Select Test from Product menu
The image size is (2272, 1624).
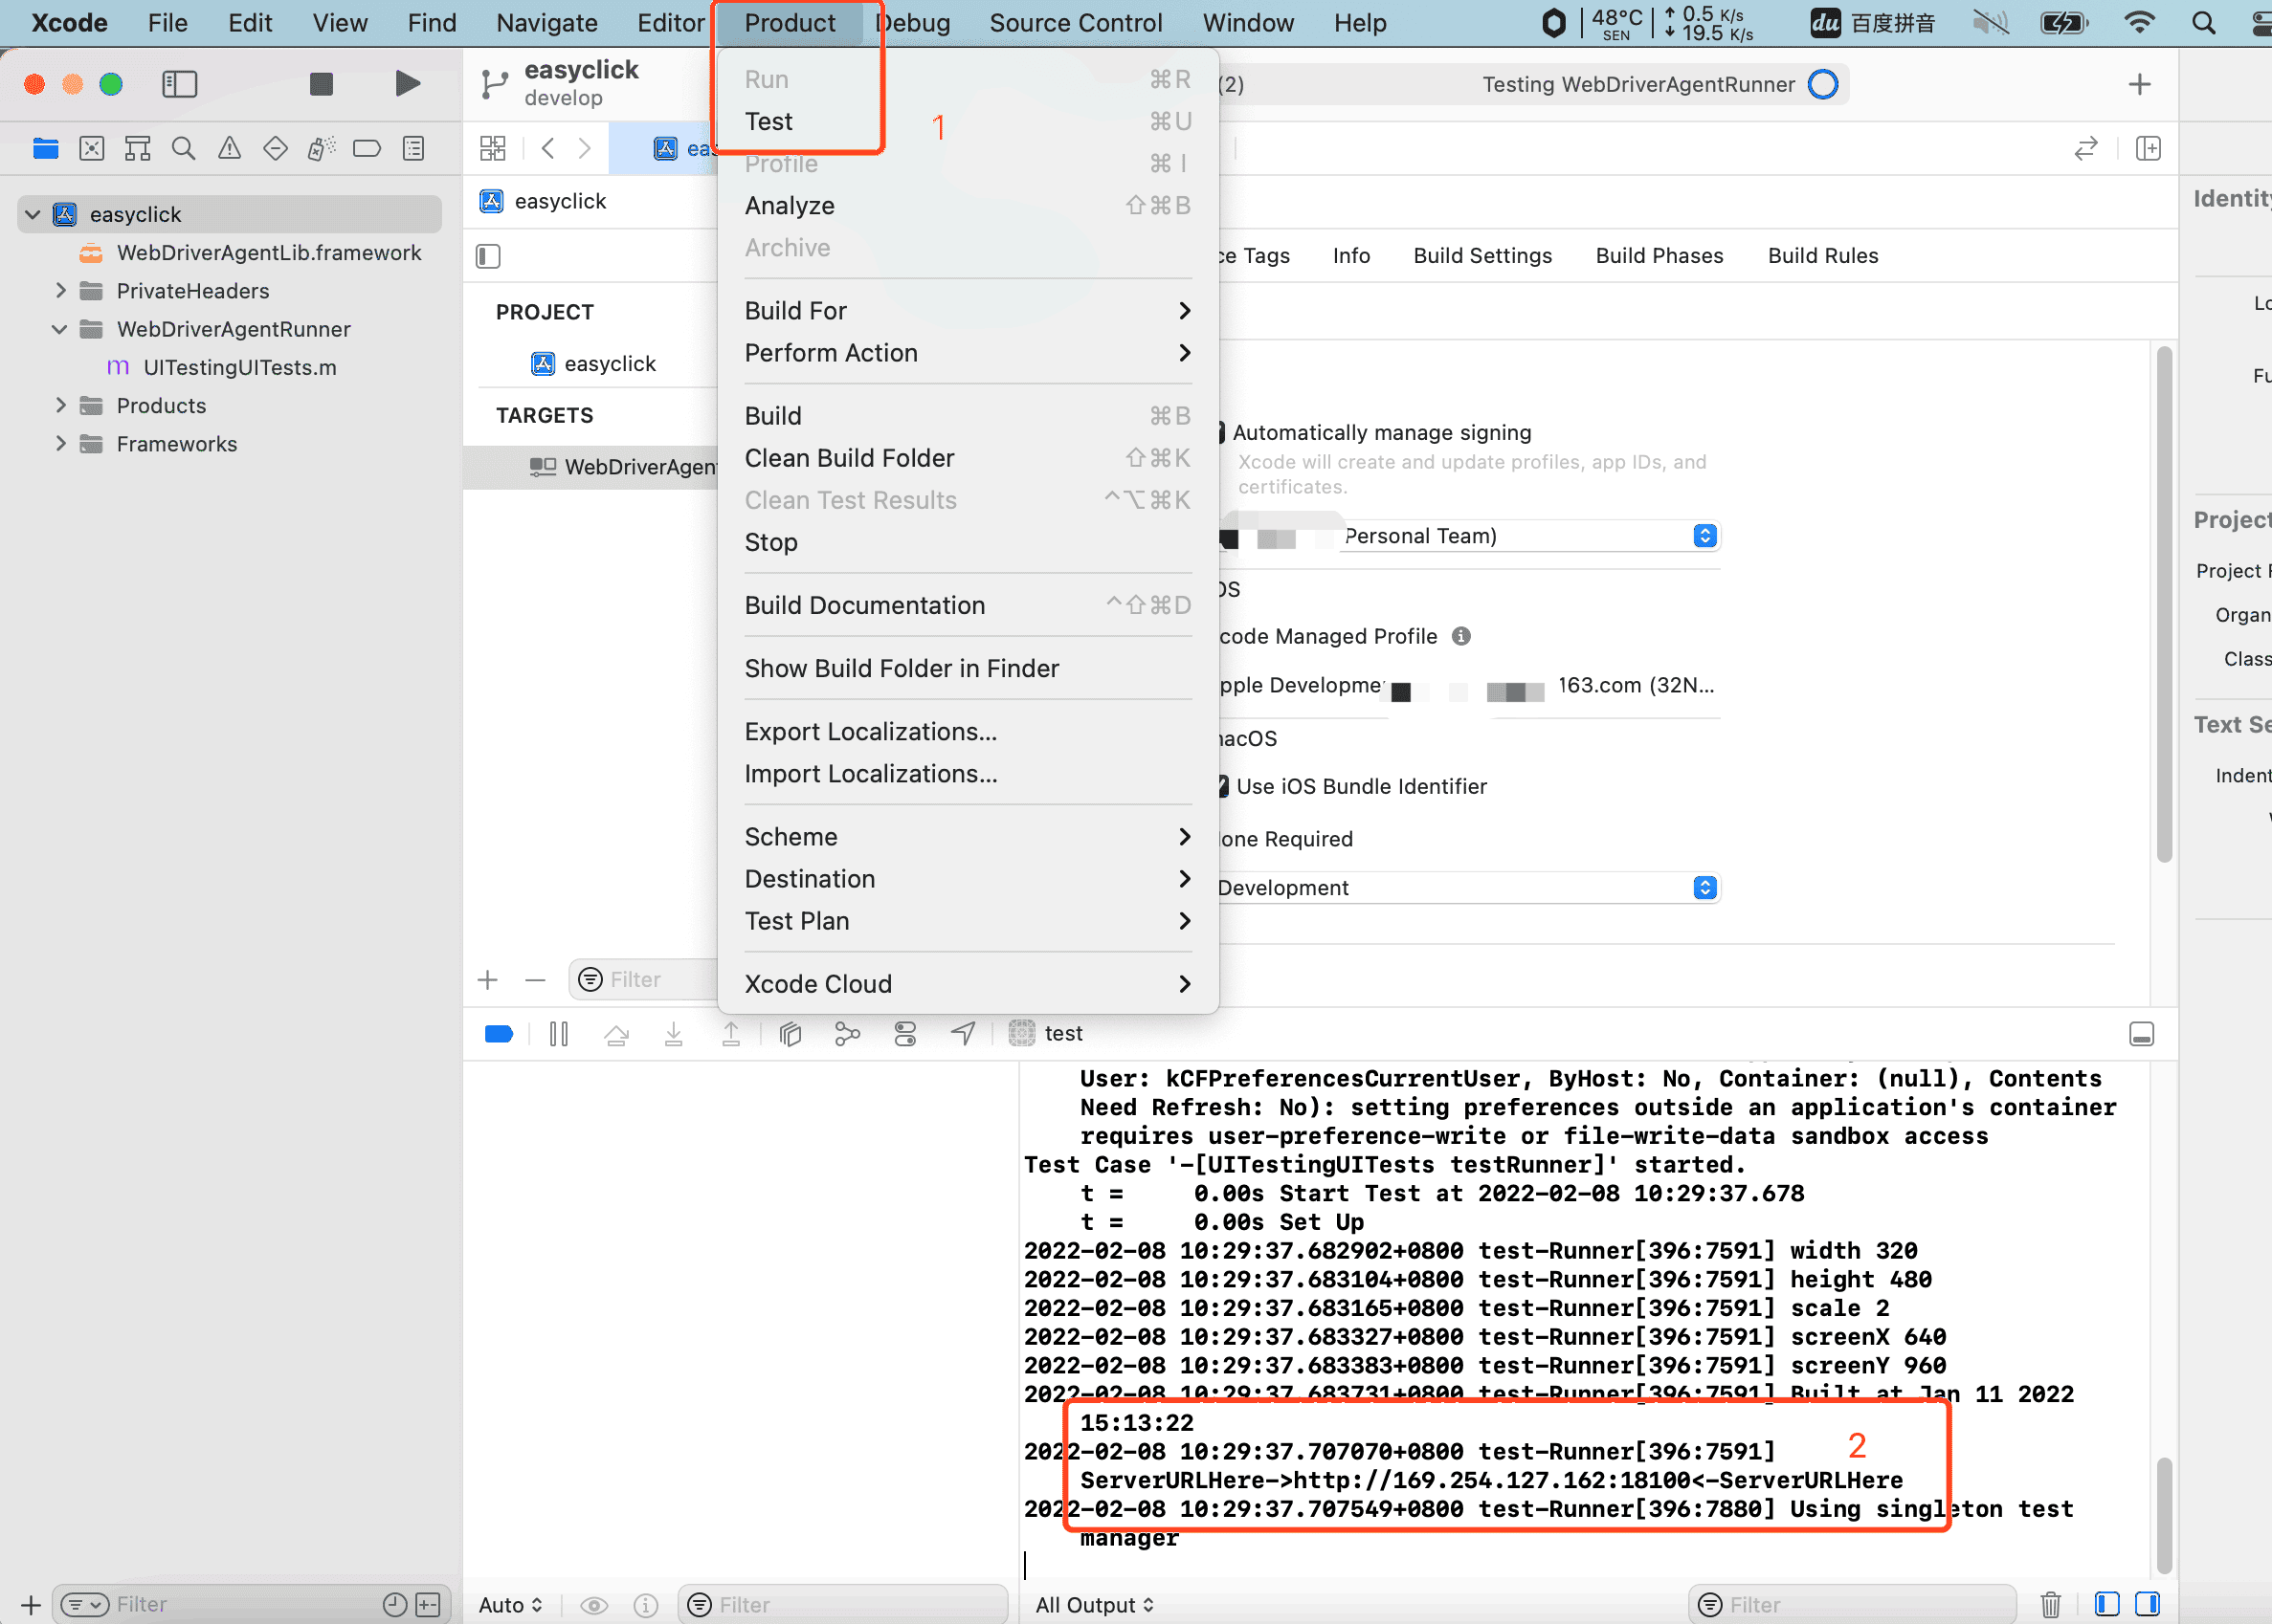point(767,121)
